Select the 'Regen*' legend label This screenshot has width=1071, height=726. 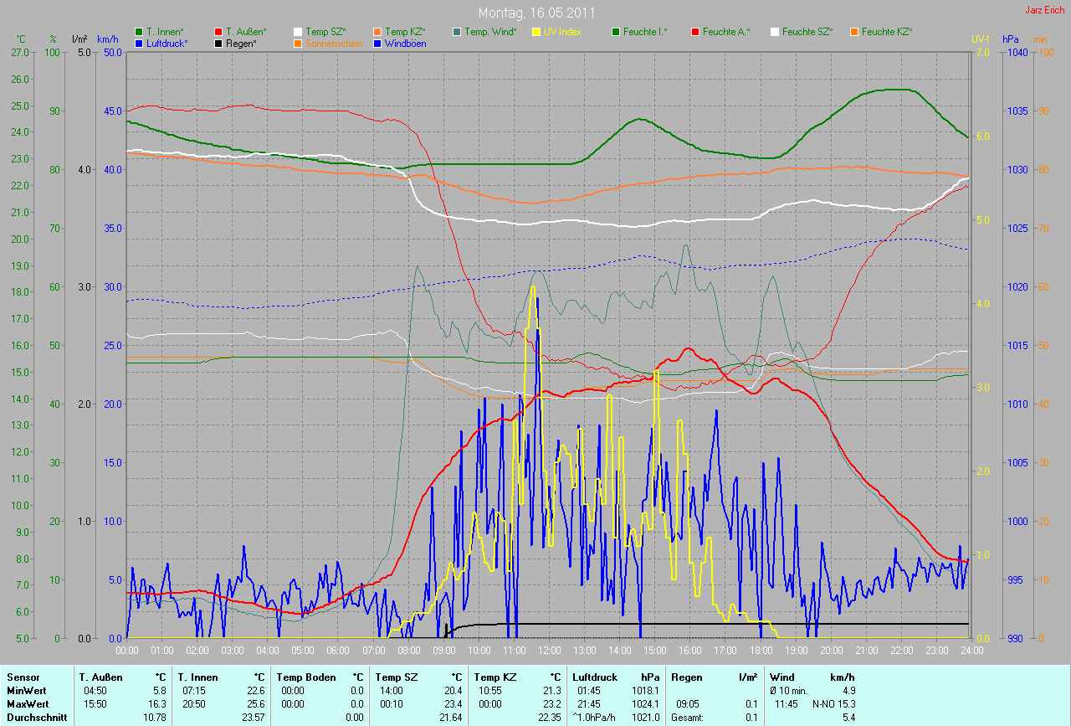point(241,43)
